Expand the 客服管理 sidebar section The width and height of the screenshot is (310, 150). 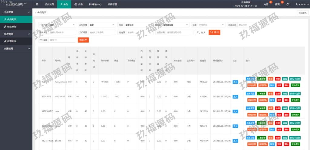pyautogui.click(x=16, y=48)
